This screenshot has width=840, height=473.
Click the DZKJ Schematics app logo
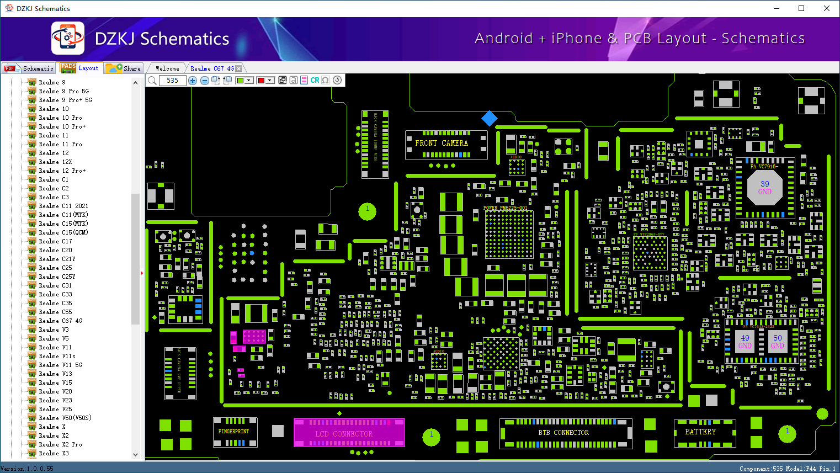pos(68,38)
